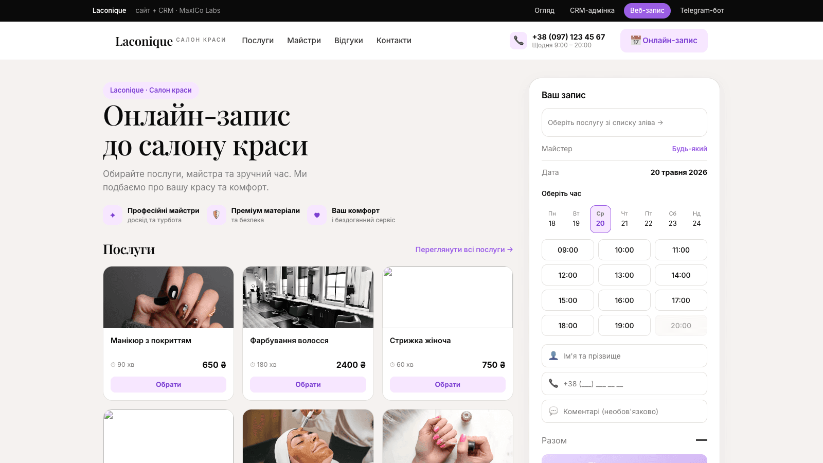
Task: Click the price 2400 ₴
Action: tap(351, 365)
